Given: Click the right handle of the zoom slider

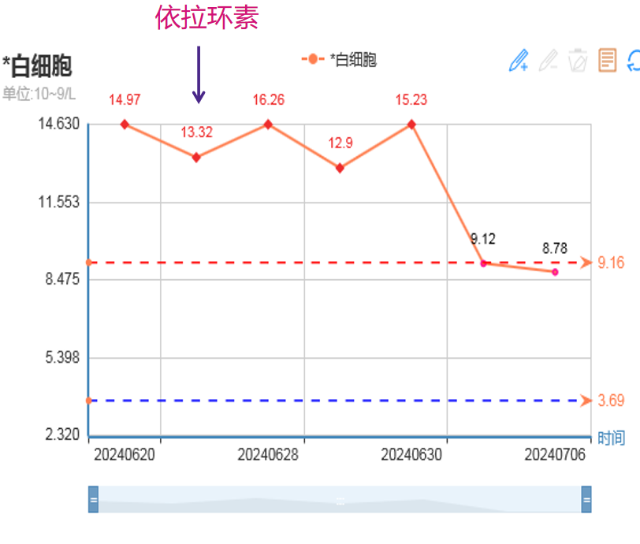Looking at the screenshot, I should 586,500.
